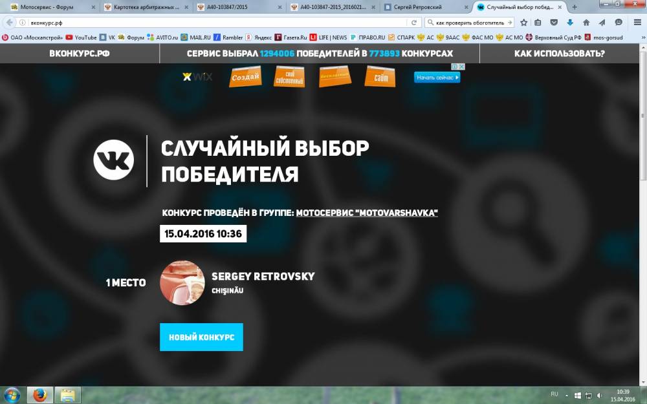The height and width of the screenshot is (404, 647).
Task: Open the AVITO.ru bookmark
Action: [162, 37]
